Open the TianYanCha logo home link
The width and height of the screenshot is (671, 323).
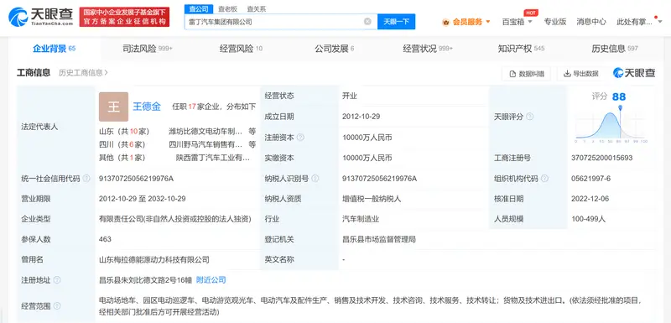(41, 17)
